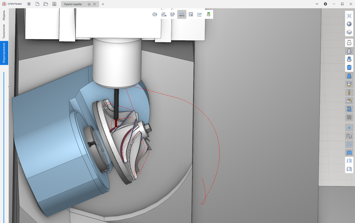Create a new project file
This screenshot has width=355, height=223.
point(37,4)
